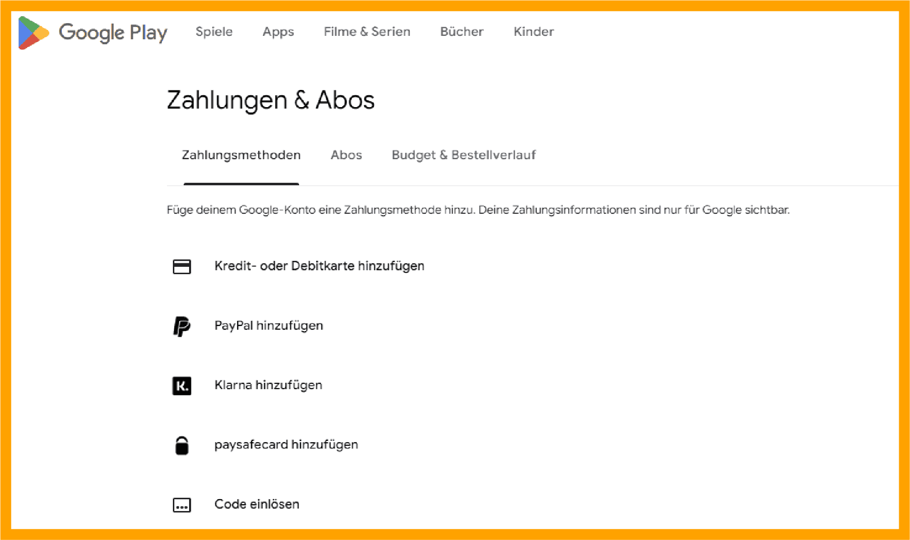Viewport: 910px width, 540px height.
Task: Choose paysafecard hinzufügen
Action: point(286,445)
